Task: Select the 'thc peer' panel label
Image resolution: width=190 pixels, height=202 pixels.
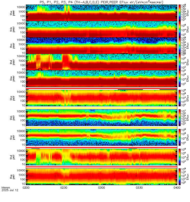Action: [12, 46]
